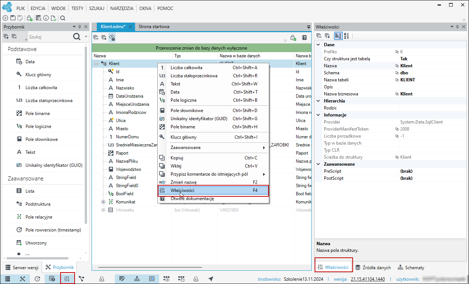Expand the Wniosek tree node
Viewport: 469px width, 284px height.
click(103, 210)
